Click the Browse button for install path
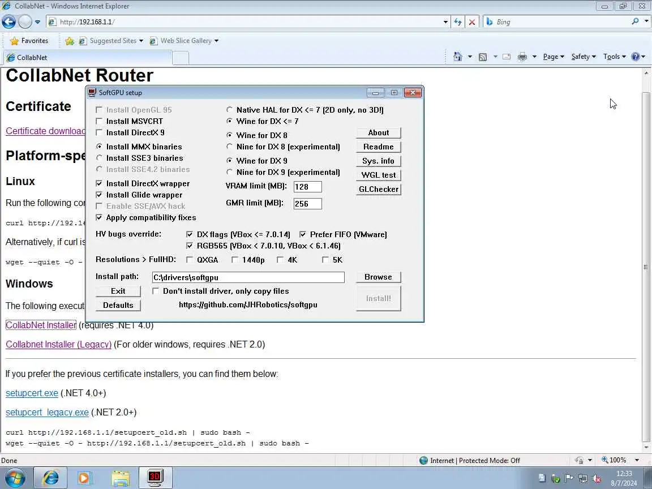The height and width of the screenshot is (489, 652). [x=379, y=277]
